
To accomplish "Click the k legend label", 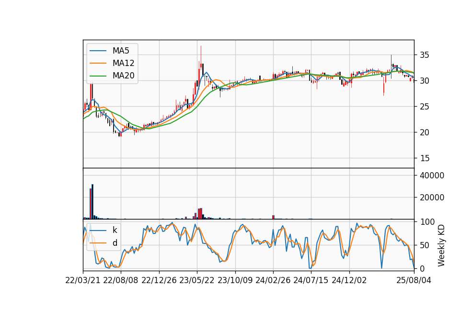I will coord(115,230).
